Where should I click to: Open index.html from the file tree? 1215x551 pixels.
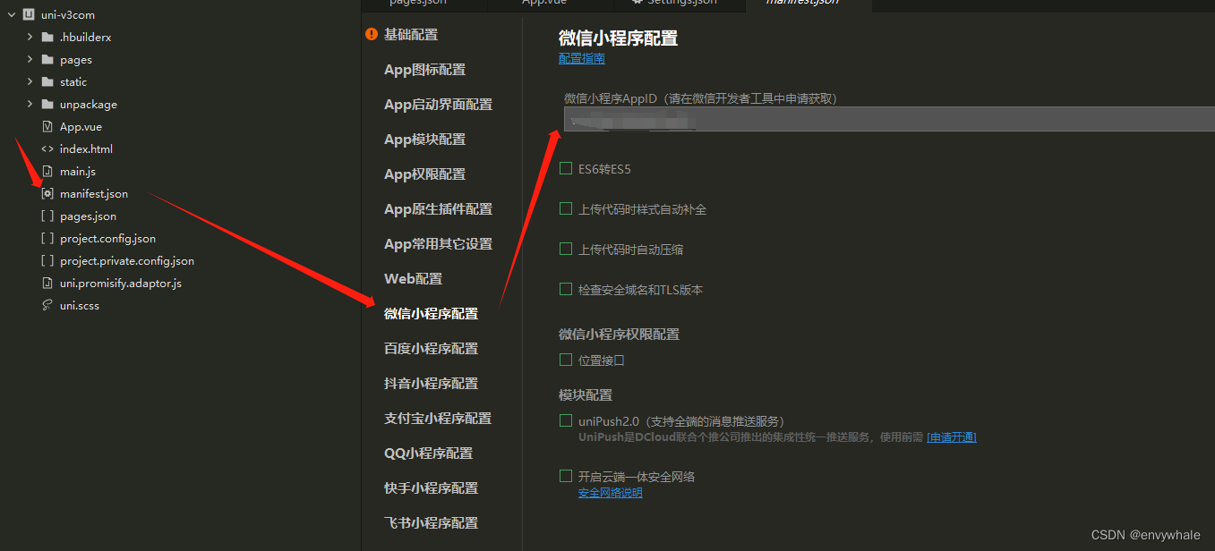[86, 149]
